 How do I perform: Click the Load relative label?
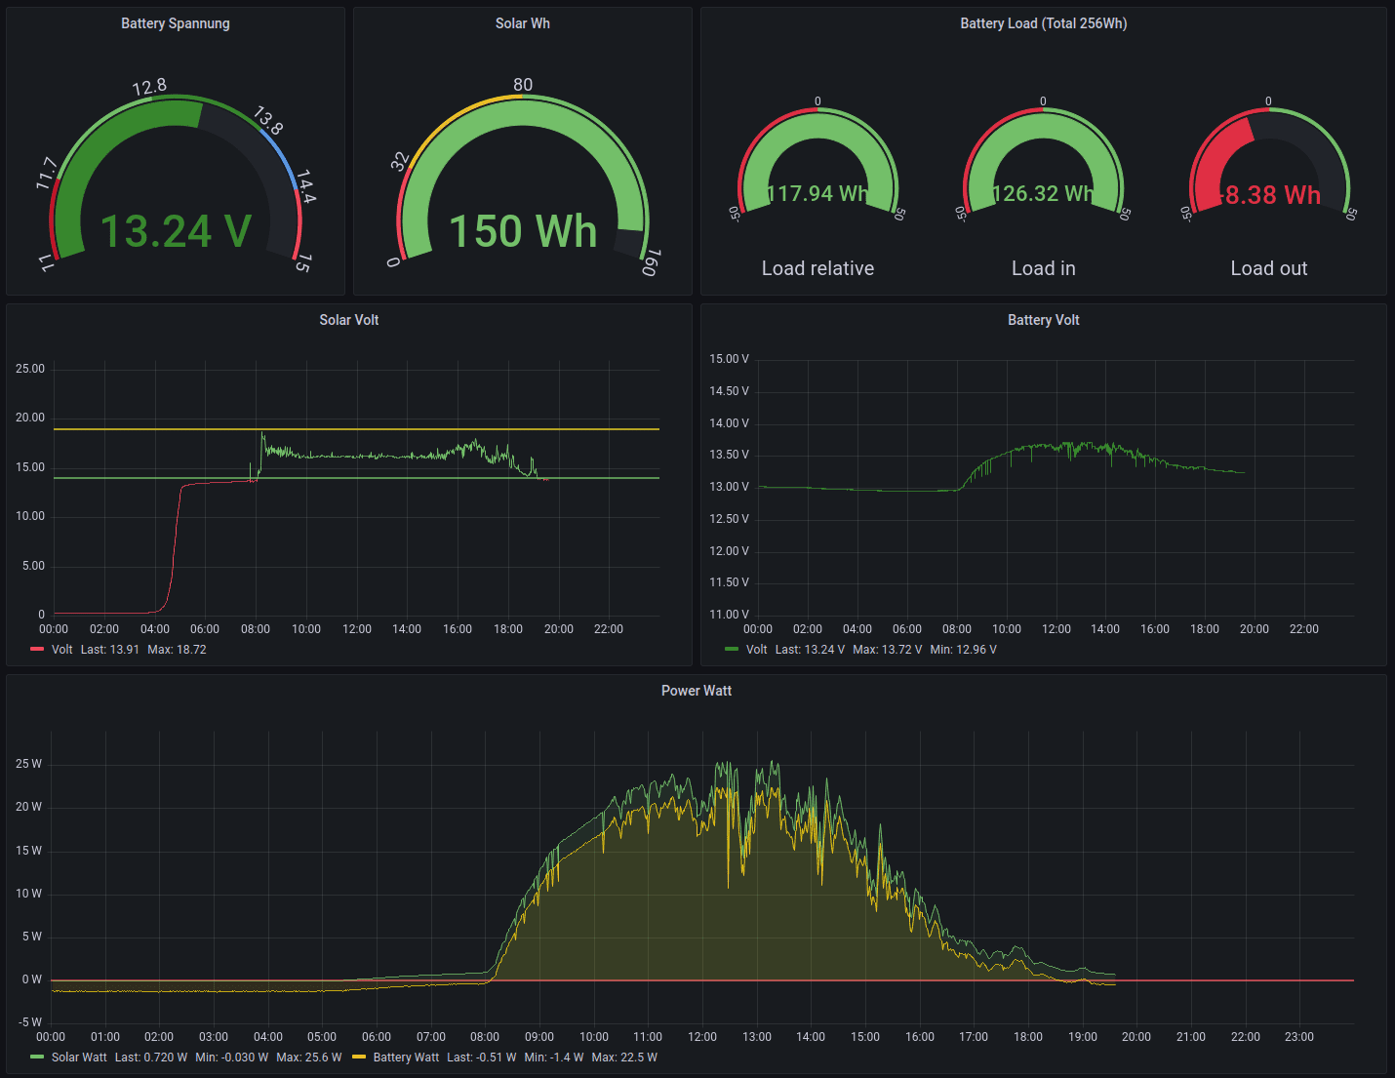tap(817, 268)
